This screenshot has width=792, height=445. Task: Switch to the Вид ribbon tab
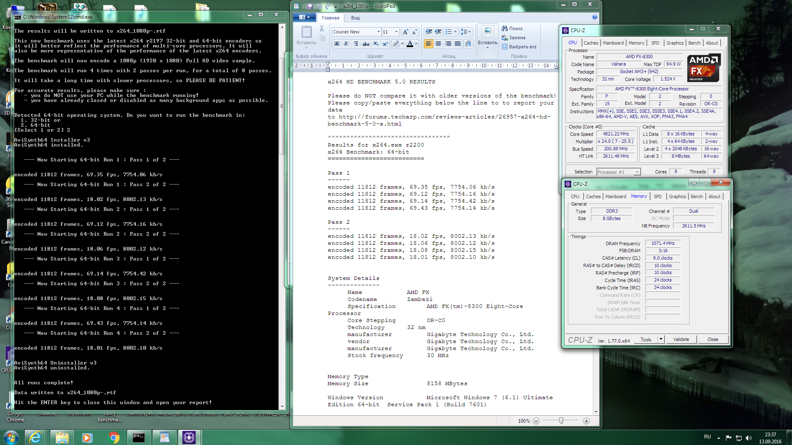coord(355,18)
